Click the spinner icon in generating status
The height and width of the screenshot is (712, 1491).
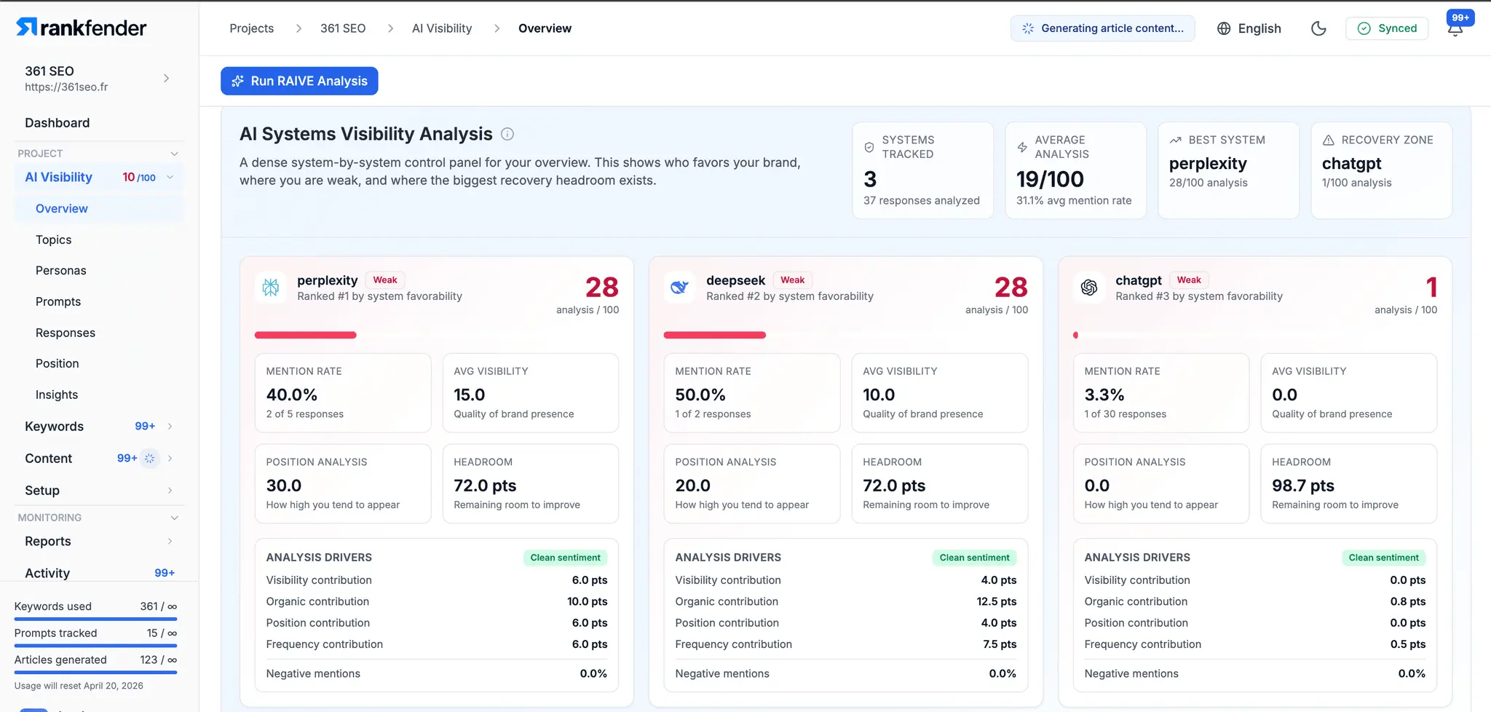point(1028,28)
